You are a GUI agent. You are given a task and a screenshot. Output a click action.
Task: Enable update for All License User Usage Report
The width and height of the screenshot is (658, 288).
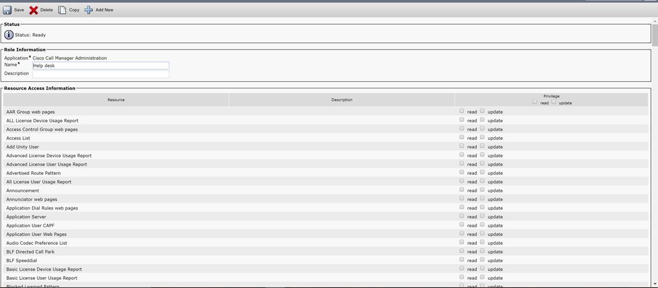click(x=482, y=181)
